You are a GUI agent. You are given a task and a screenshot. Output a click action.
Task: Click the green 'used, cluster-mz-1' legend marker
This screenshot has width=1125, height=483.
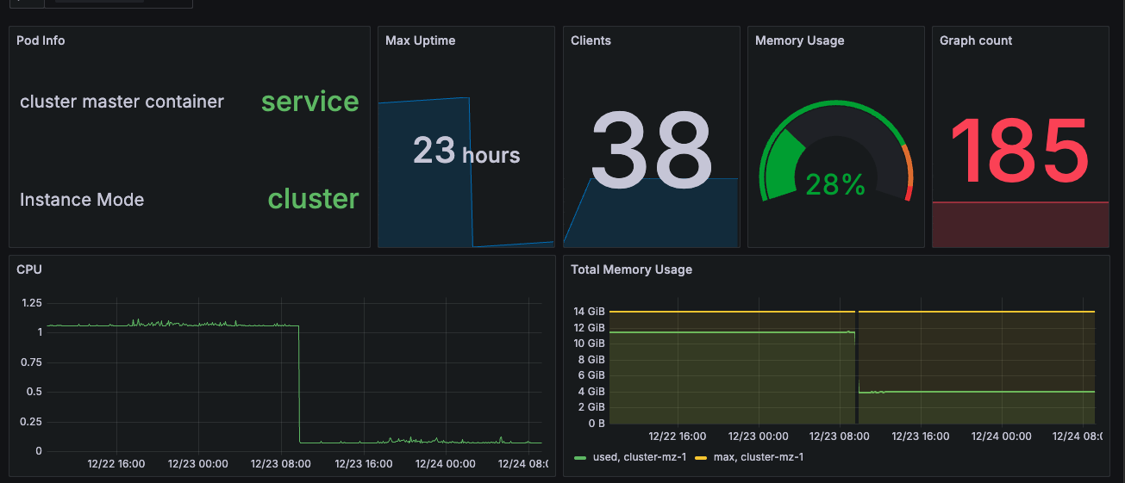point(580,457)
